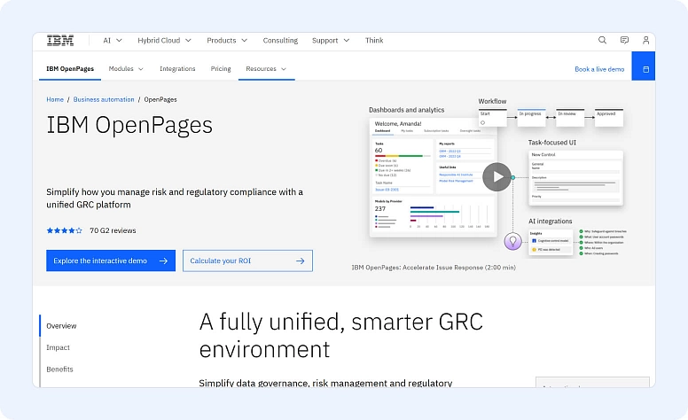Click the blue calendar icon button
The height and width of the screenshot is (420, 688).
point(644,66)
